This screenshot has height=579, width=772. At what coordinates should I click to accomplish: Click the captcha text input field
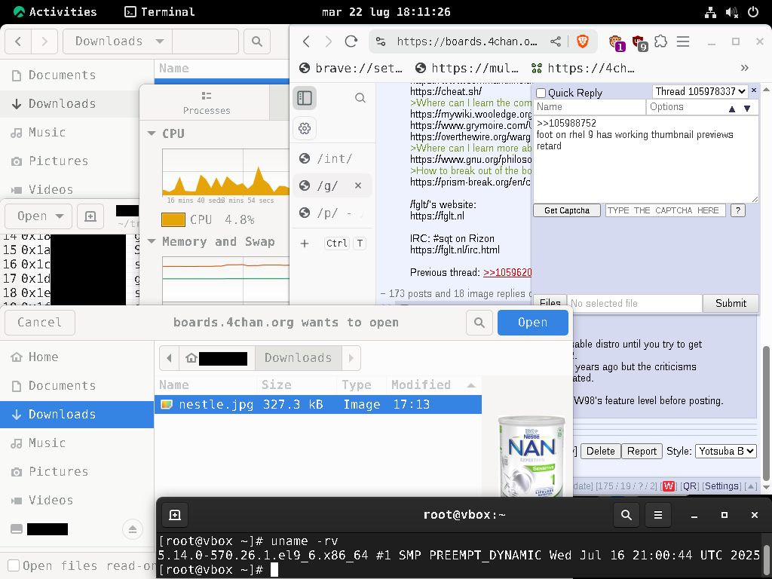[665, 211]
